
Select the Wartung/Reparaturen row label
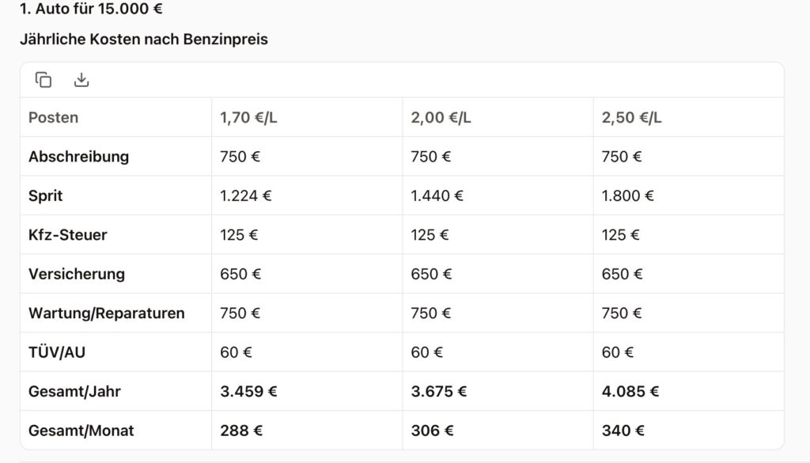coord(107,313)
